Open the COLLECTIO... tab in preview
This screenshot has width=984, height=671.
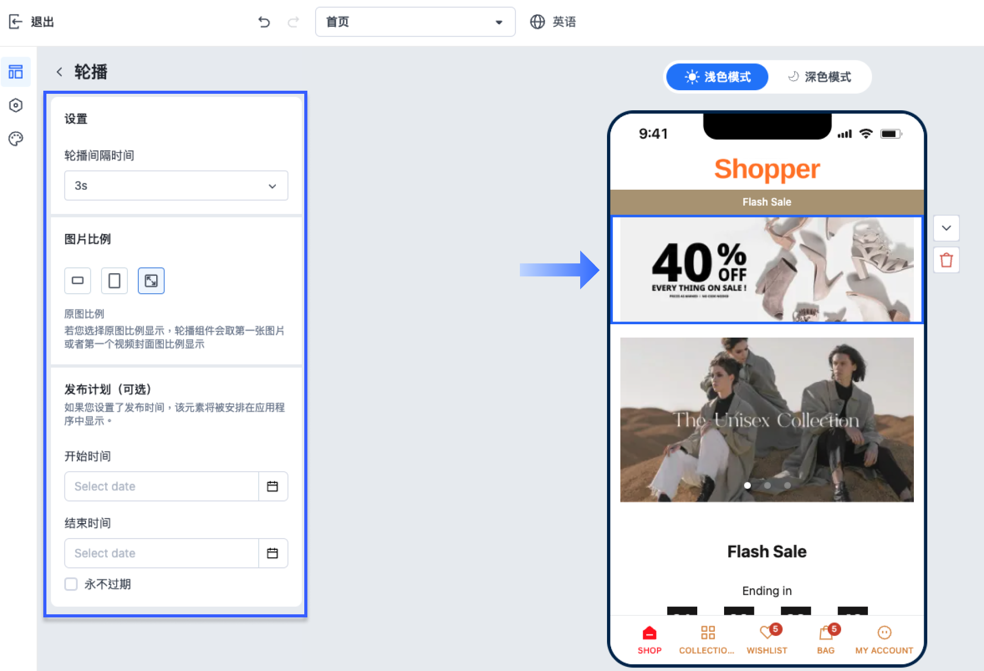707,640
